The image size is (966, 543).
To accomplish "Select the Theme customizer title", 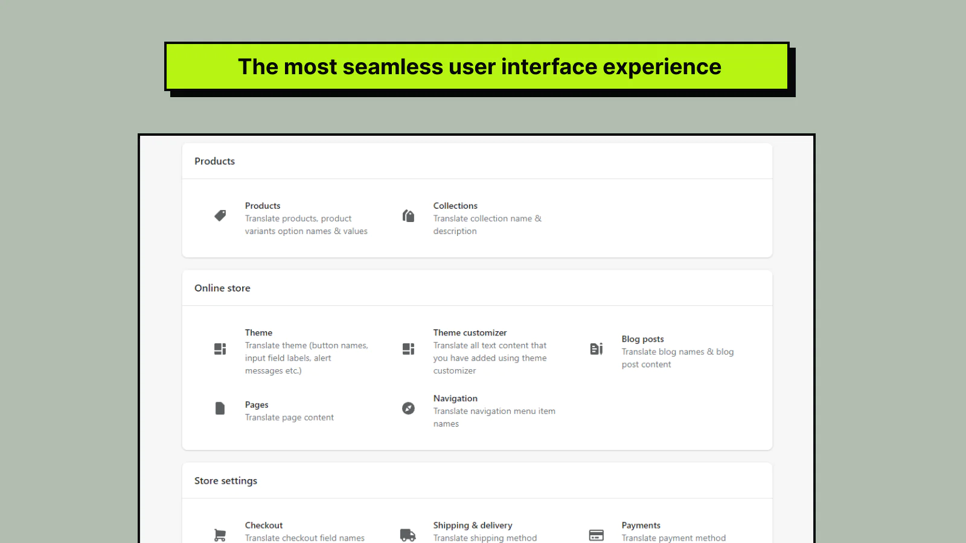I will coord(470,332).
